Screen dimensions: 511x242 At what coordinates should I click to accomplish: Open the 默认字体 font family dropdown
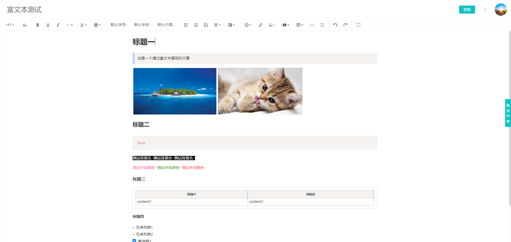(142, 25)
